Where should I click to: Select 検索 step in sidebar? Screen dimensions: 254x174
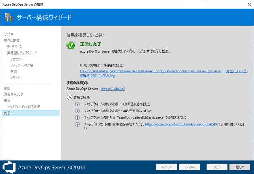[13, 71]
